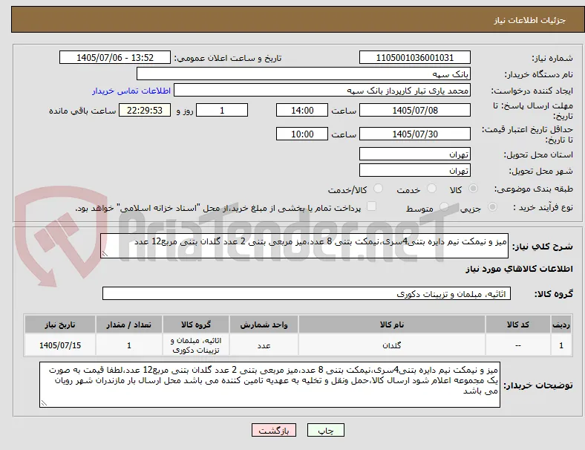Click the شهر محل تحویل field تهران
Image resolution: width=585 pixels, height=450 pixels.
point(414,170)
